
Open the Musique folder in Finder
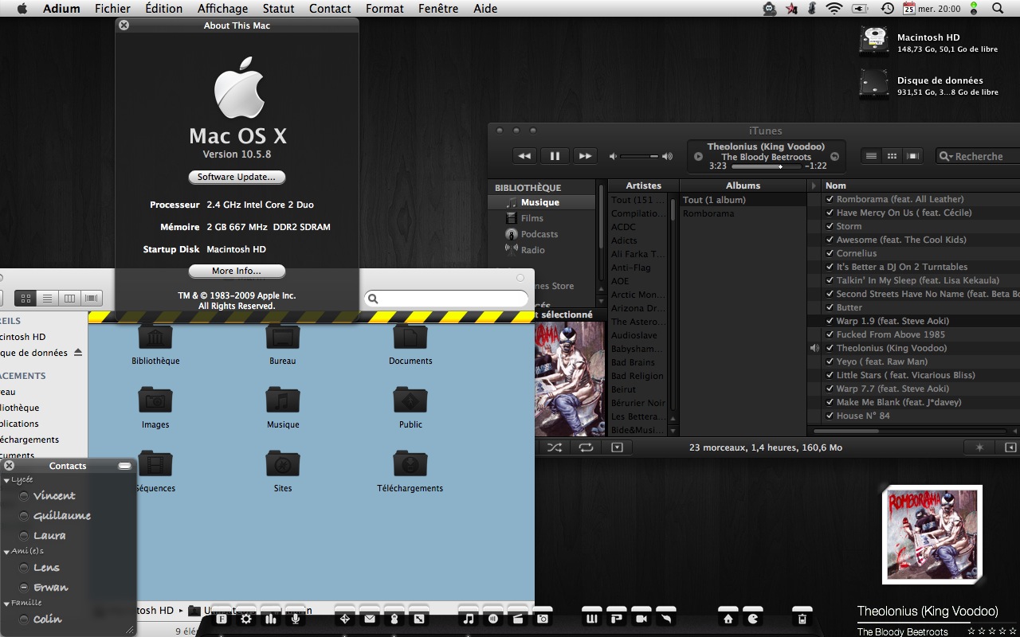pos(283,408)
